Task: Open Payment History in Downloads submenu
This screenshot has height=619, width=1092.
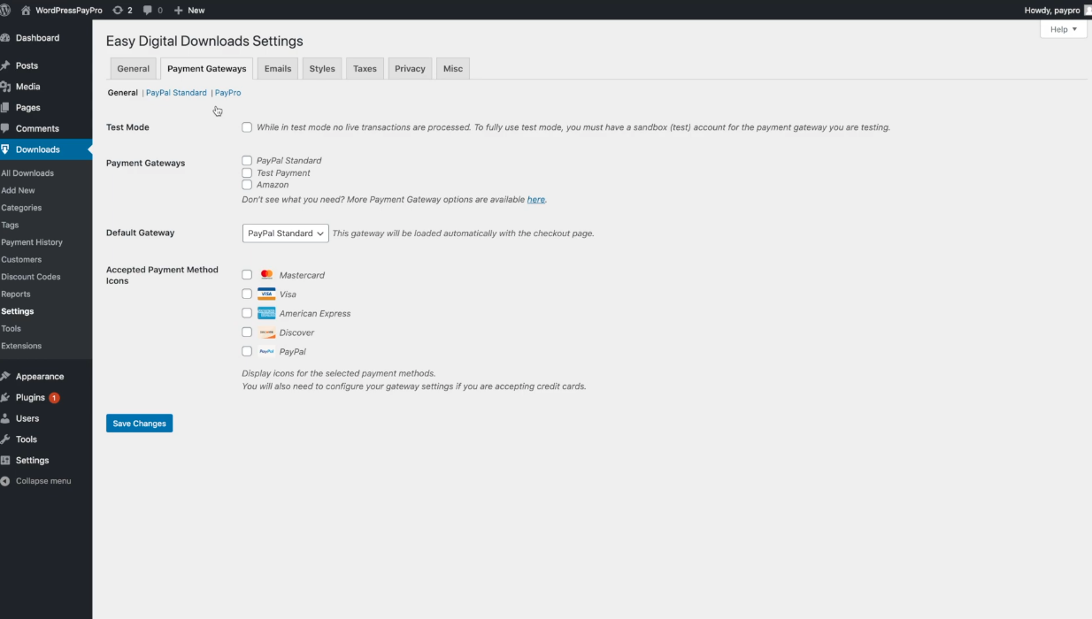Action: (32, 242)
